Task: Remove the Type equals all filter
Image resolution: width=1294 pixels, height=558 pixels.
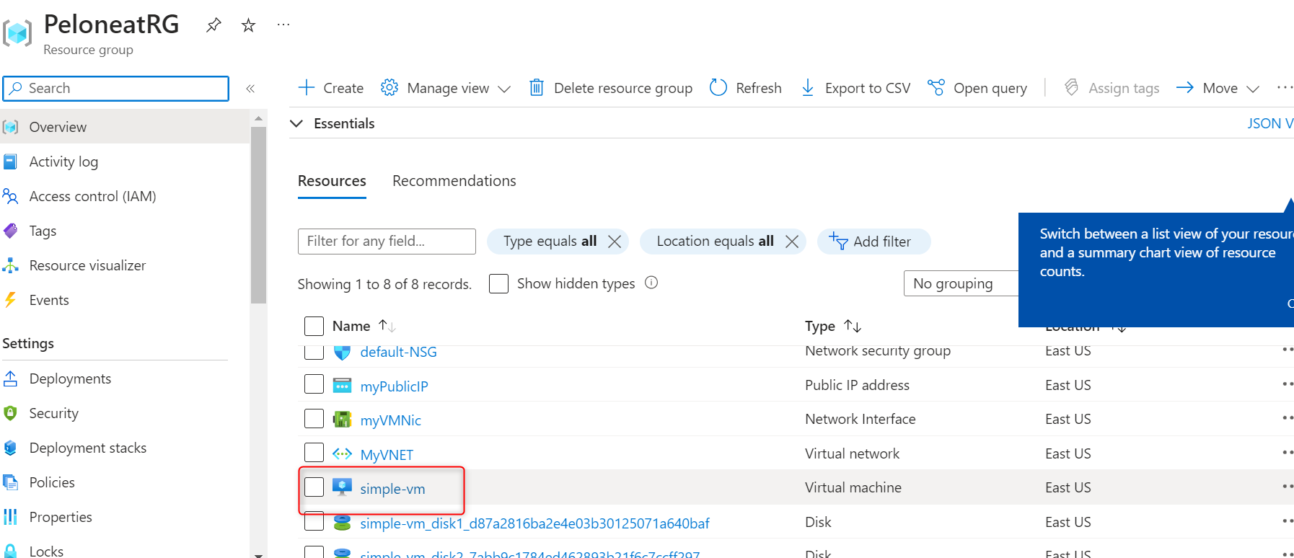Action: 615,242
